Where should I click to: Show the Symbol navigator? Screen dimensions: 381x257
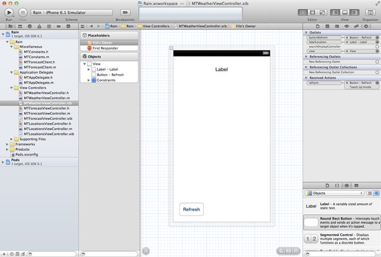(x=20, y=26)
